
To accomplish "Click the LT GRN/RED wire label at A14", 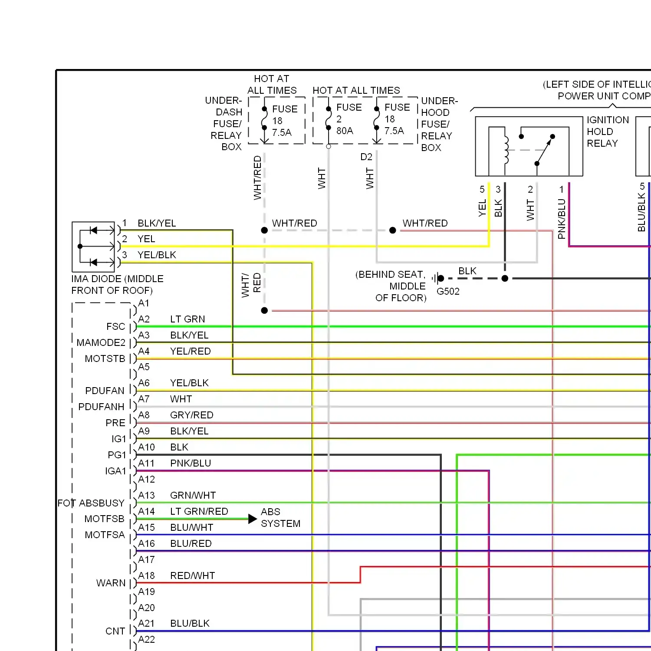I will [x=199, y=511].
